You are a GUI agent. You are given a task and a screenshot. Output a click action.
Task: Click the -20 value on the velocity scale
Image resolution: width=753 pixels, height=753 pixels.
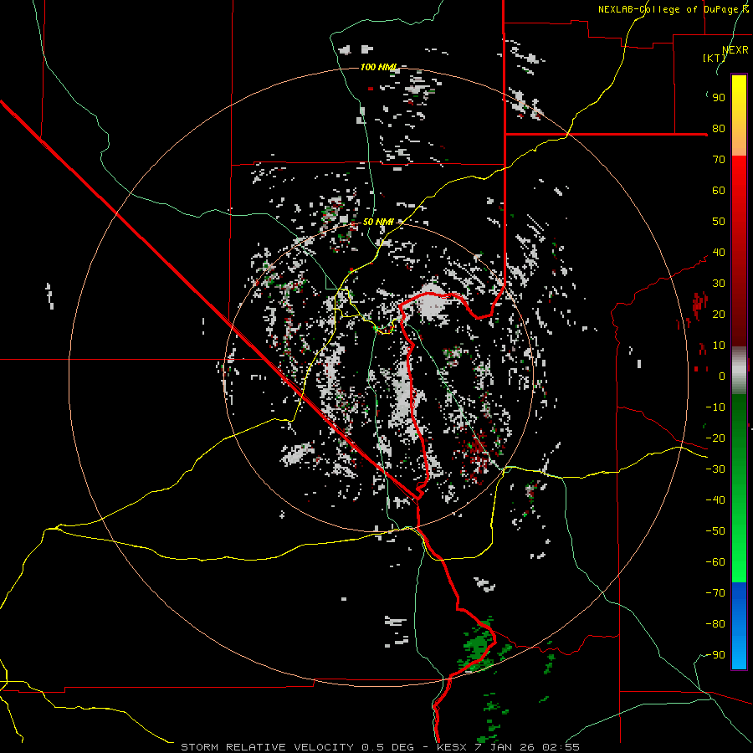point(715,438)
